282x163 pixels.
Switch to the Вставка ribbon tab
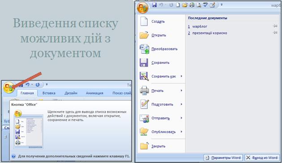point(49,93)
